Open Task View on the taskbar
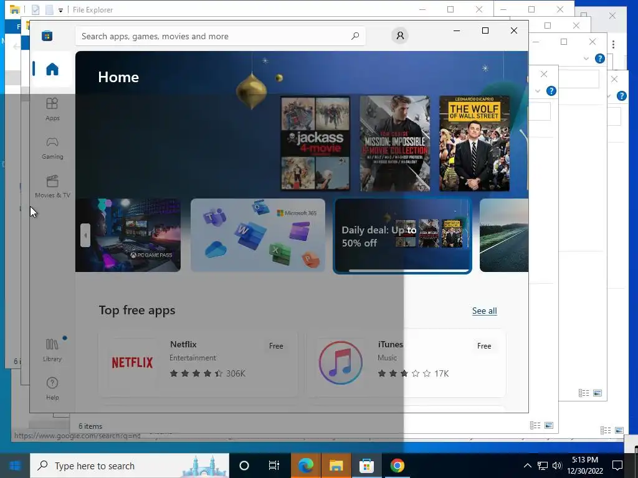 274,466
